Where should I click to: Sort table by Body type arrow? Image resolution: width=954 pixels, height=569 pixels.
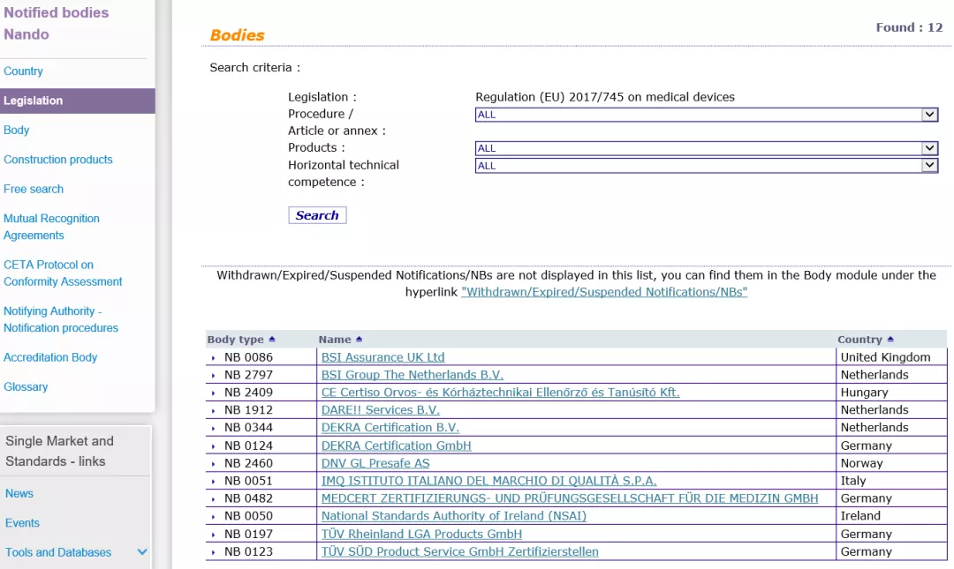point(272,340)
